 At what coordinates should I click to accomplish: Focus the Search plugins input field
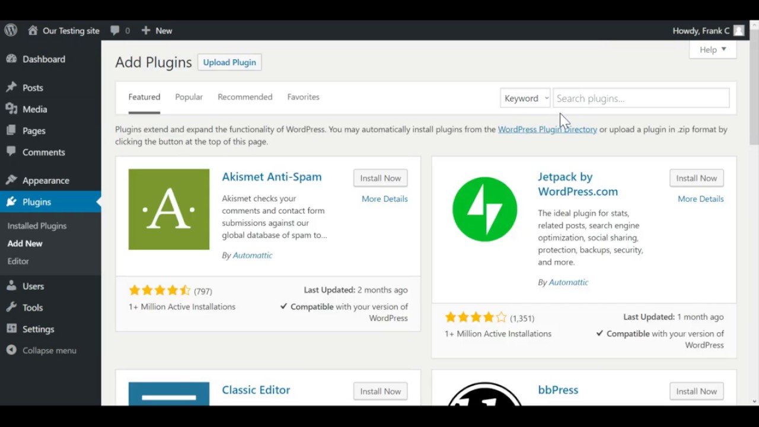tap(641, 98)
